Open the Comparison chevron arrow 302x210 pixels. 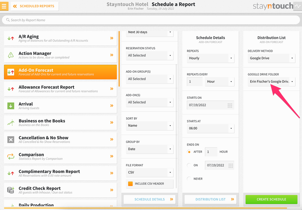[112, 156]
